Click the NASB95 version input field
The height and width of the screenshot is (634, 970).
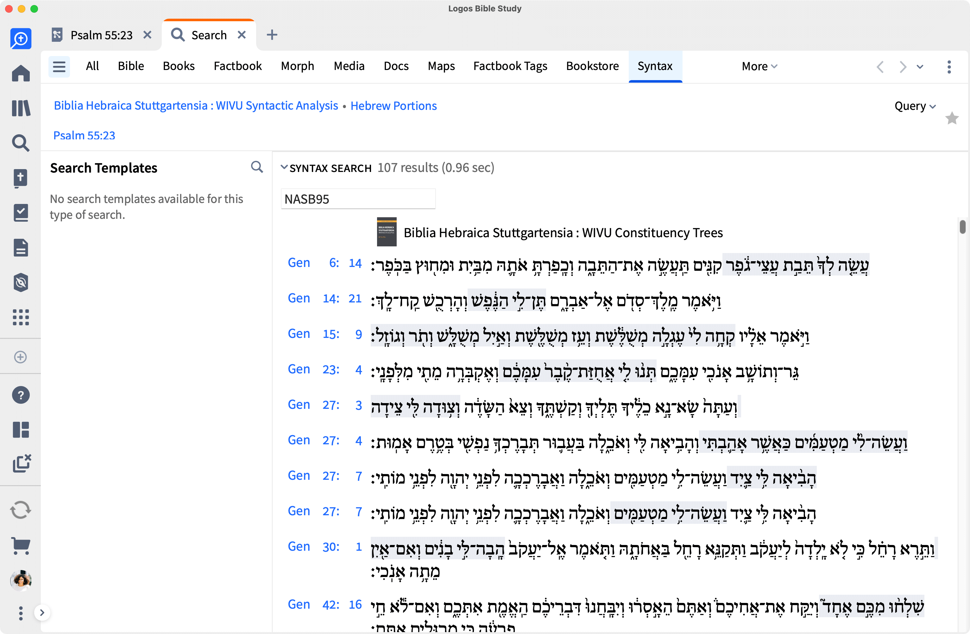[358, 199]
